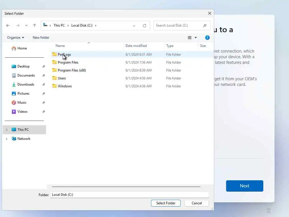Create a New folder
This screenshot has height=217, width=289.
(41, 38)
